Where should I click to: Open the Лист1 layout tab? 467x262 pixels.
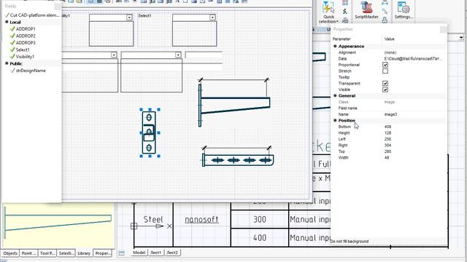tap(155, 253)
